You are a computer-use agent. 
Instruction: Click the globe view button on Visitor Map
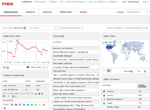pos(109,70)
